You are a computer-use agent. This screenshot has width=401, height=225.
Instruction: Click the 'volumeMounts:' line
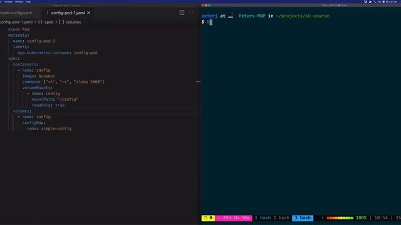(38, 87)
